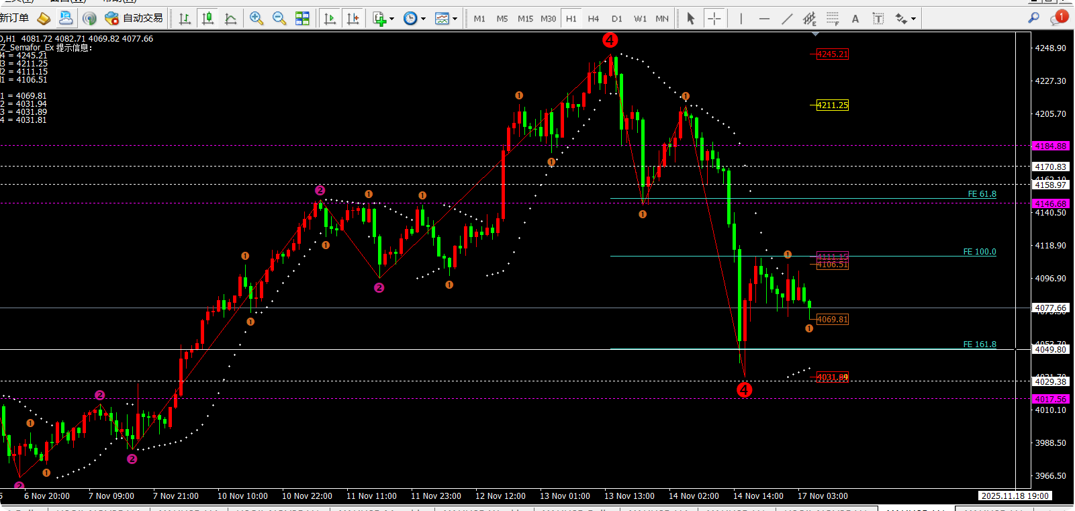Select the crosshair tool
Viewport: 1075px width, 511px height.
pyautogui.click(x=714, y=19)
